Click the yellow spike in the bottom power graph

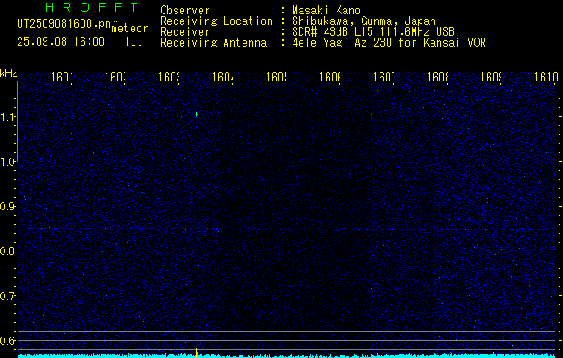(x=196, y=353)
